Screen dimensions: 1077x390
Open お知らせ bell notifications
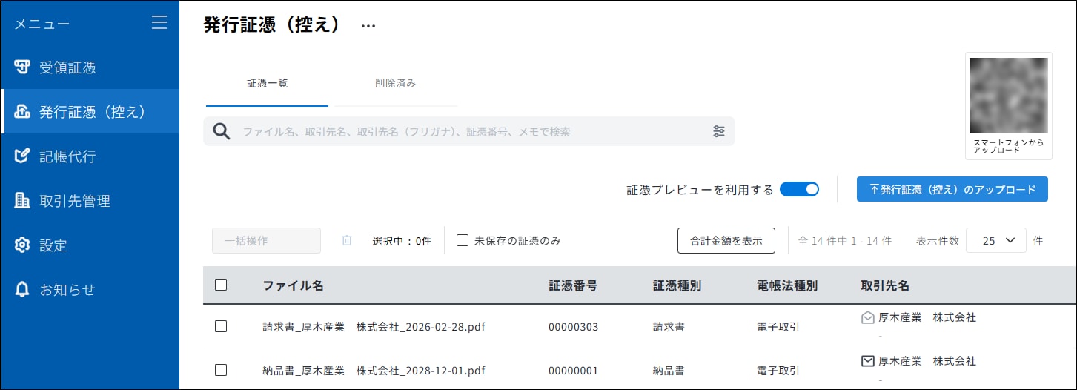coord(22,289)
